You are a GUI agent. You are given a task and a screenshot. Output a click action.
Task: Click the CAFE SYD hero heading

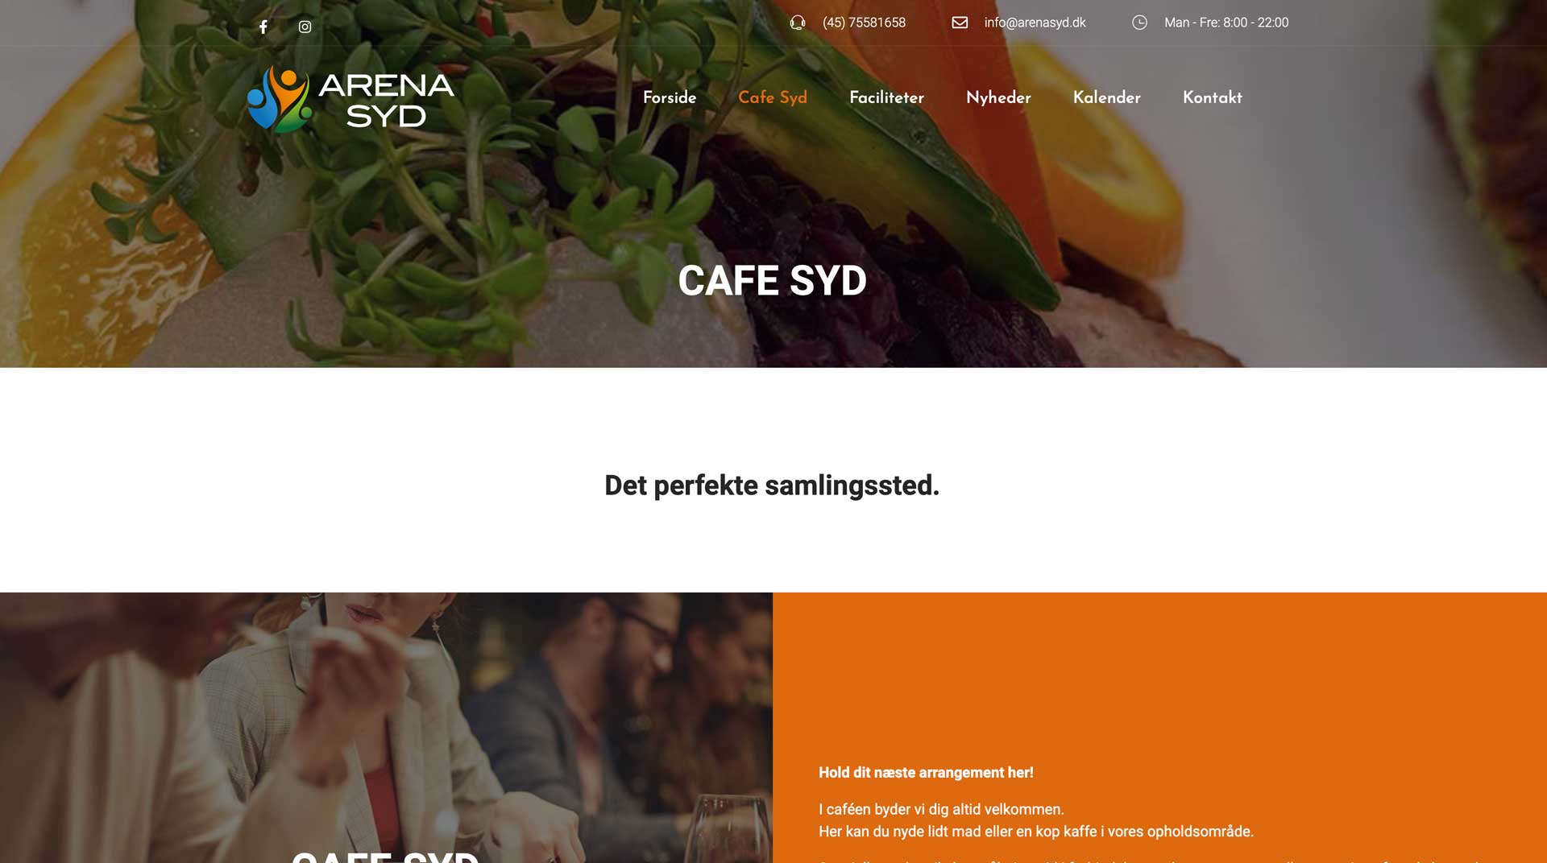tap(772, 281)
